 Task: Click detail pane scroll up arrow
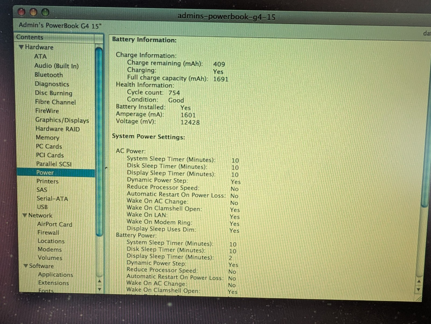419,281
